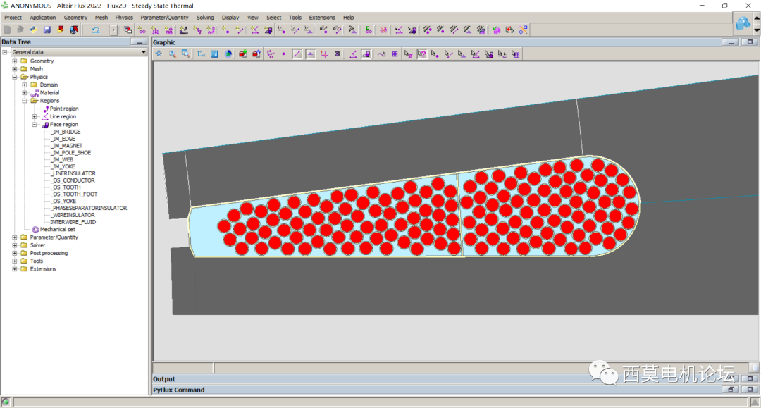Click the zoom region icon in Graphic toolbar
Image resolution: width=761 pixels, height=408 pixels.
point(185,54)
